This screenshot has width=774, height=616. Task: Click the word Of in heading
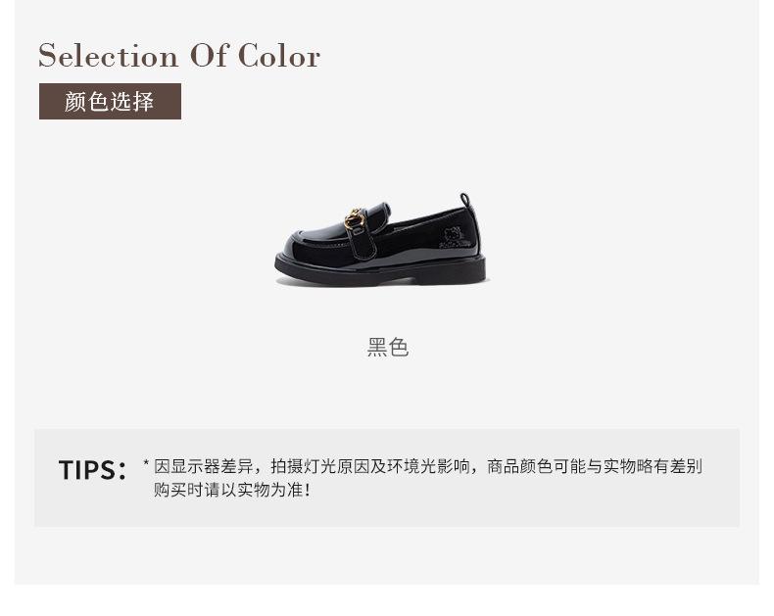point(210,55)
